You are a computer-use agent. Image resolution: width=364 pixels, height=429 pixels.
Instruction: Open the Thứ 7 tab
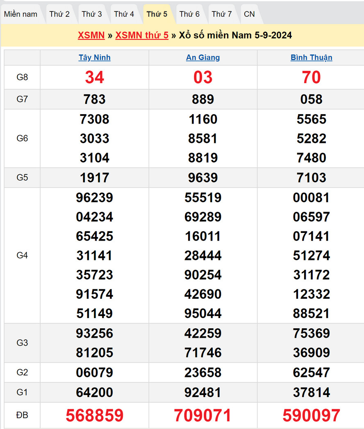[x=222, y=14]
